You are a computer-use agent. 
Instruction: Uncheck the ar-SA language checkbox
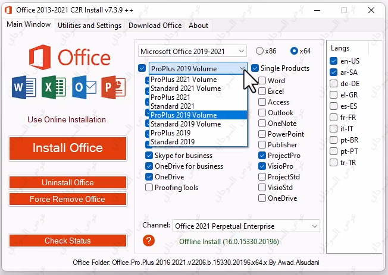tap(334, 72)
